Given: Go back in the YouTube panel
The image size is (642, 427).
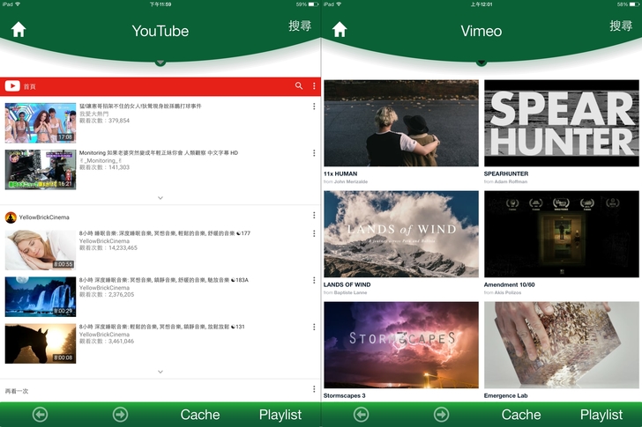Looking at the screenshot, I should click(41, 415).
